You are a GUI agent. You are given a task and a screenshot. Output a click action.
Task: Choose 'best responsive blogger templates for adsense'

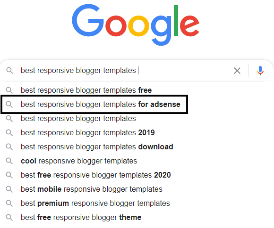click(x=101, y=105)
